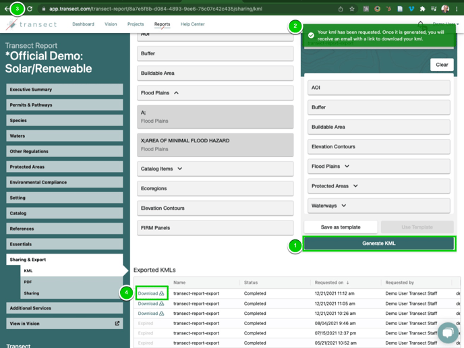The image size is (464, 348).
Task: Click the address bar URL
Action: pyautogui.click(x=156, y=9)
